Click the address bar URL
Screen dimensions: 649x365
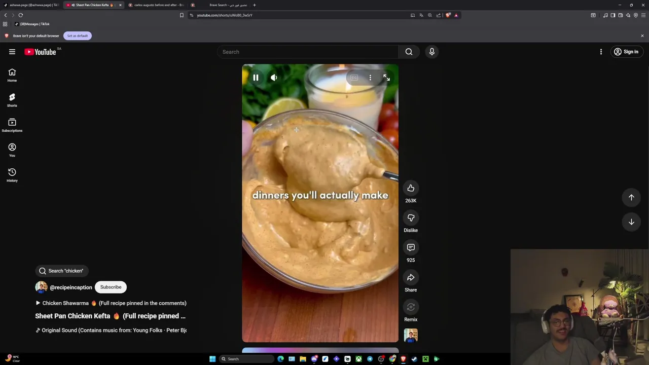coord(225,15)
